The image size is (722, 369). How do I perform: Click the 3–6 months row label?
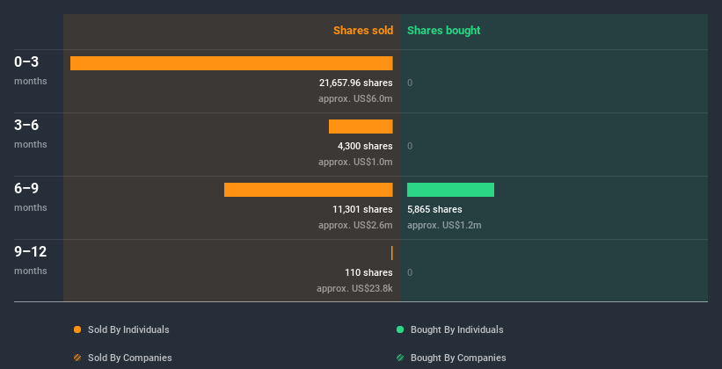[31, 134]
